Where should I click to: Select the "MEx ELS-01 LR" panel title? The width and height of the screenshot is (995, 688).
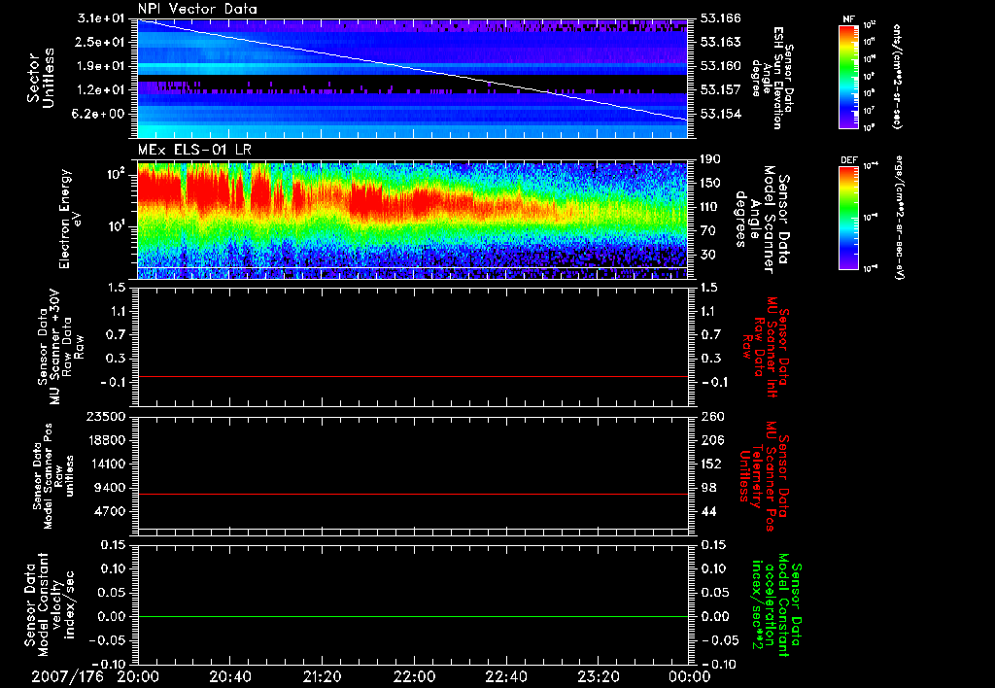coord(194,150)
